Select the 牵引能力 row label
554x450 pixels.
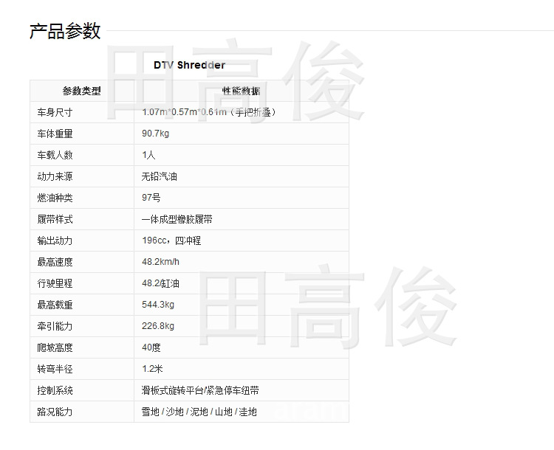(55, 326)
